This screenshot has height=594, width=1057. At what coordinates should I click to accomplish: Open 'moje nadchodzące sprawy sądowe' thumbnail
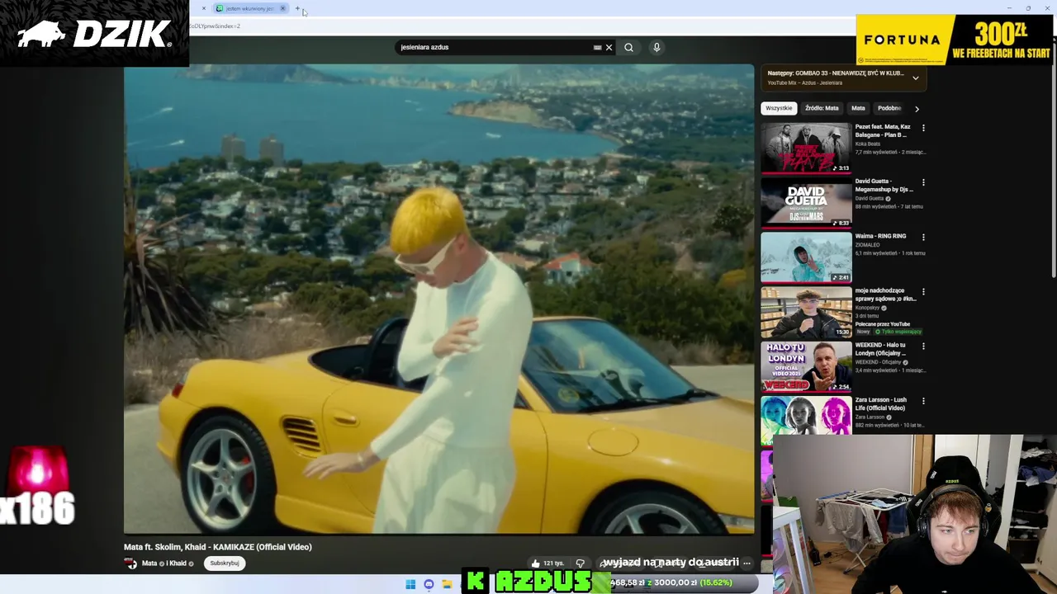click(806, 312)
